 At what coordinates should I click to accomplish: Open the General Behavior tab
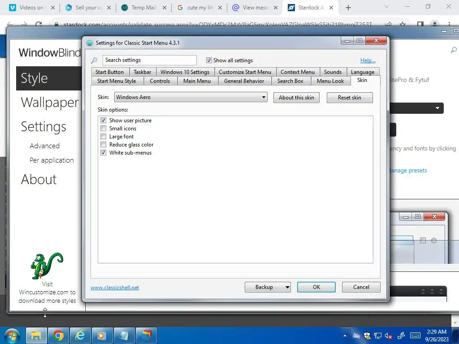click(x=244, y=81)
